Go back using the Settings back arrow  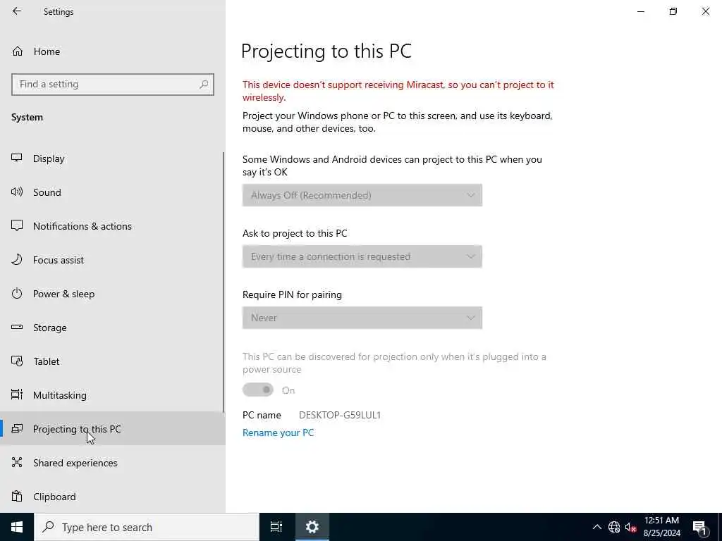(x=17, y=11)
